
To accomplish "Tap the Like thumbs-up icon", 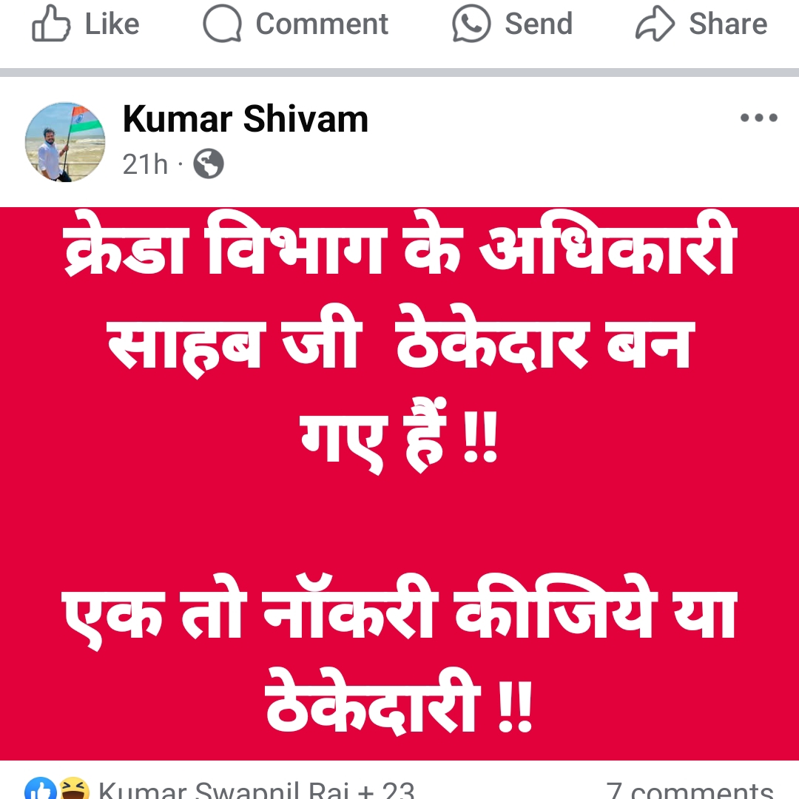I will point(51,24).
